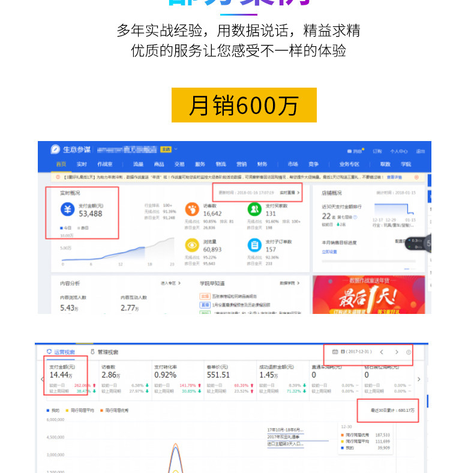Open the 实时 tab
This screenshot has height=473, width=474.
(x=82, y=164)
